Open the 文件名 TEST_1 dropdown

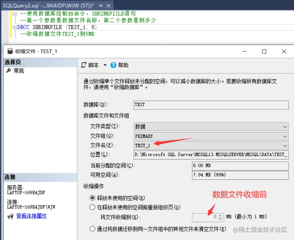point(211,146)
